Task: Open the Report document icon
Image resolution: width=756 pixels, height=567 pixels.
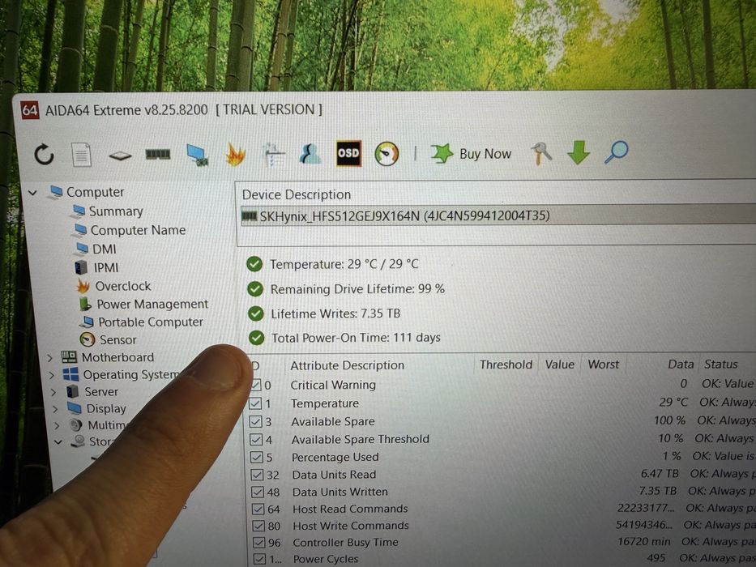Action: click(x=81, y=155)
